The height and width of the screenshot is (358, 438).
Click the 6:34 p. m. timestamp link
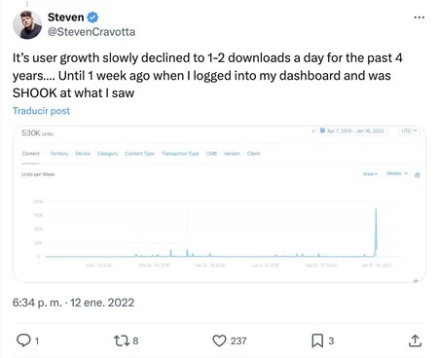point(37,303)
